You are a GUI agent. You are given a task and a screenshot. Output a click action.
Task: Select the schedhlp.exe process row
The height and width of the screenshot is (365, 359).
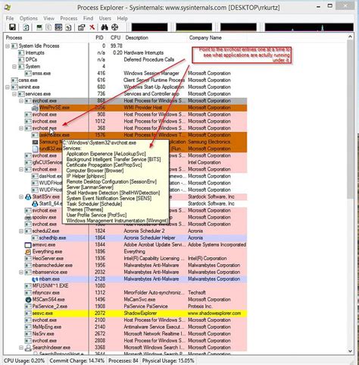[139, 238]
